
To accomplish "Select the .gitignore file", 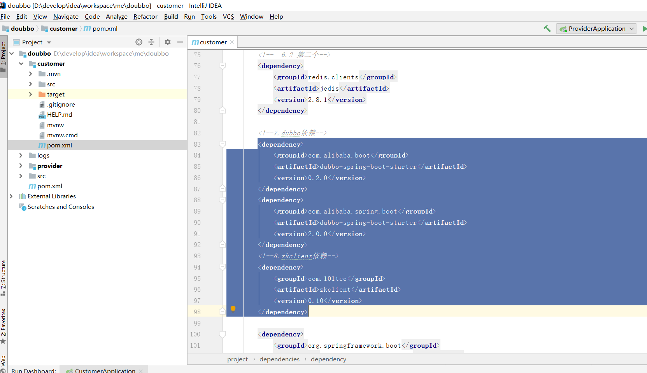I will click(61, 105).
